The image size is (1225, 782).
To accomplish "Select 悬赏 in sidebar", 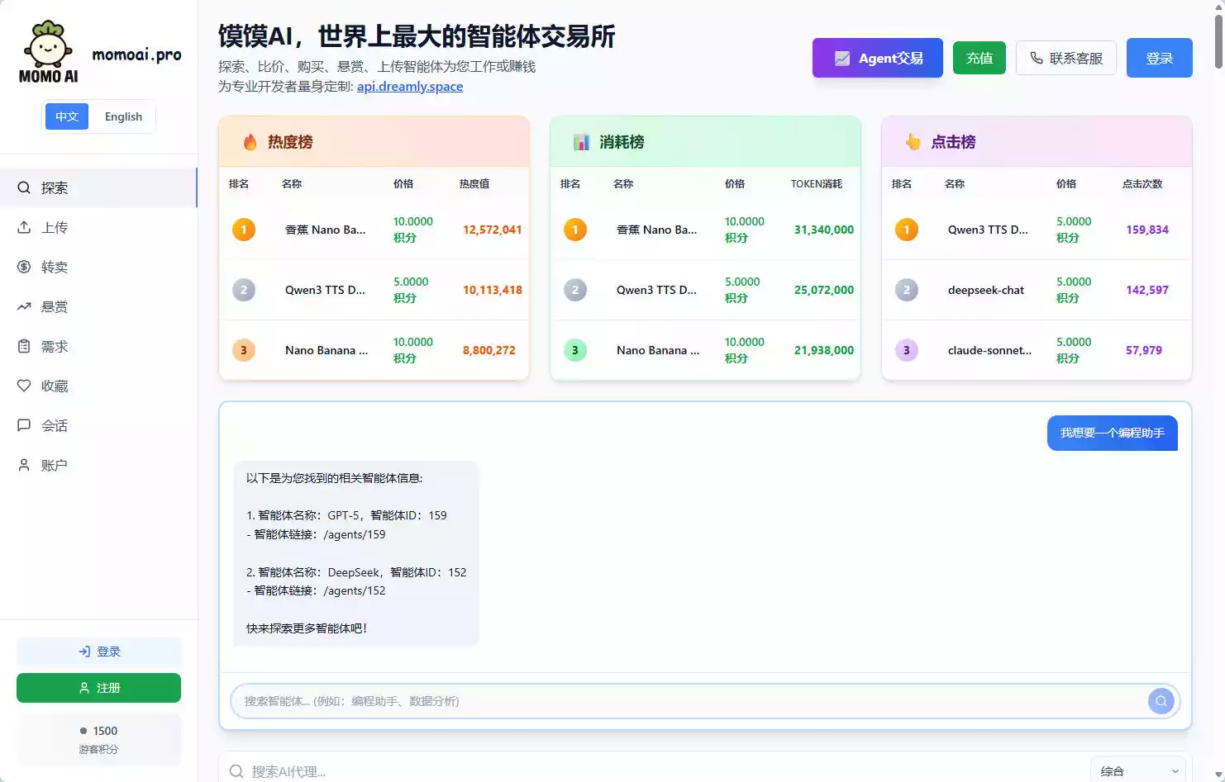I will 98,306.
